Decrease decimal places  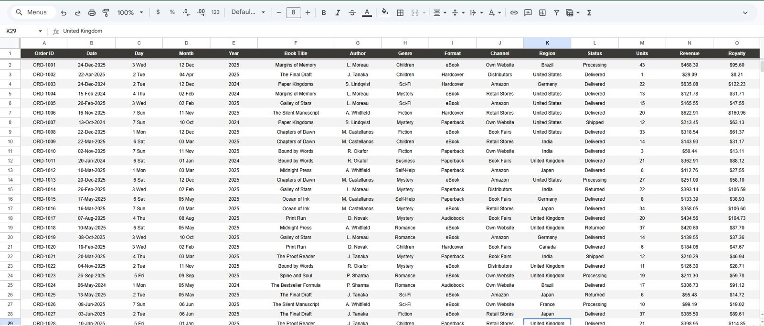pyautogui.click(x=186, y=12)
